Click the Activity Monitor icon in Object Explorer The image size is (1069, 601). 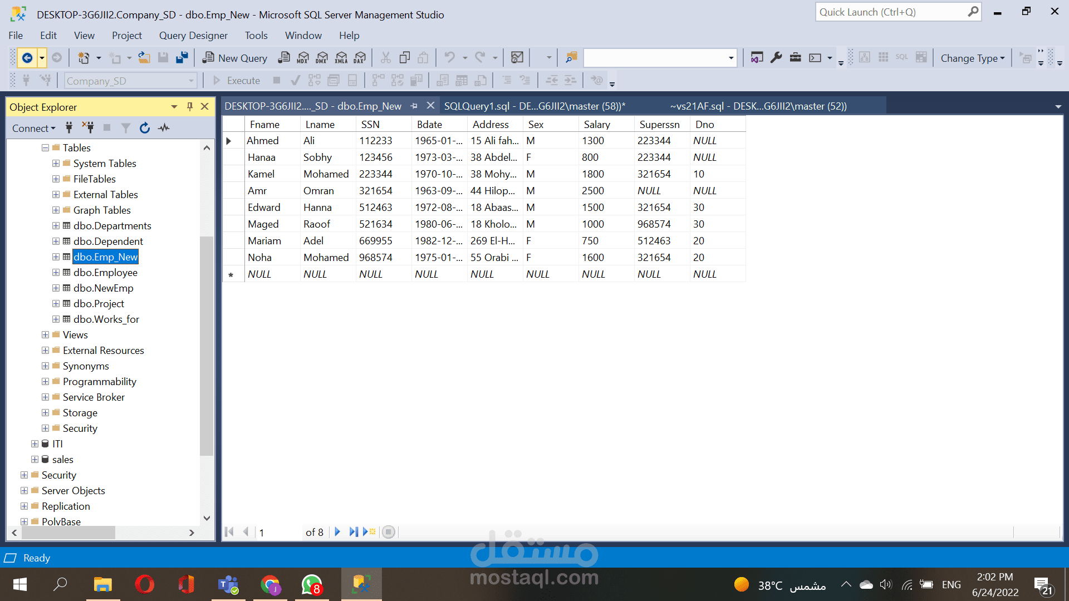coord(164,128)
